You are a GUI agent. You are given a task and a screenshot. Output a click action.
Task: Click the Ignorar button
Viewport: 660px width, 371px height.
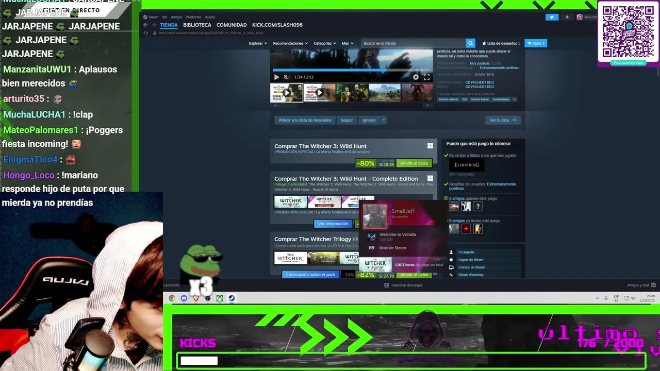tap(369, 120)
